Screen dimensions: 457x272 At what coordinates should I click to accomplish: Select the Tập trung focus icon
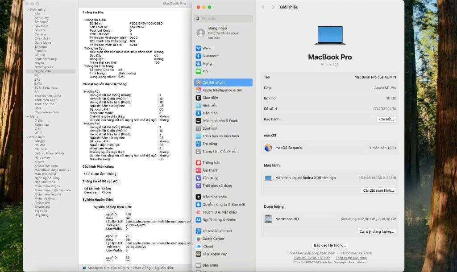(x=198, y=178)
